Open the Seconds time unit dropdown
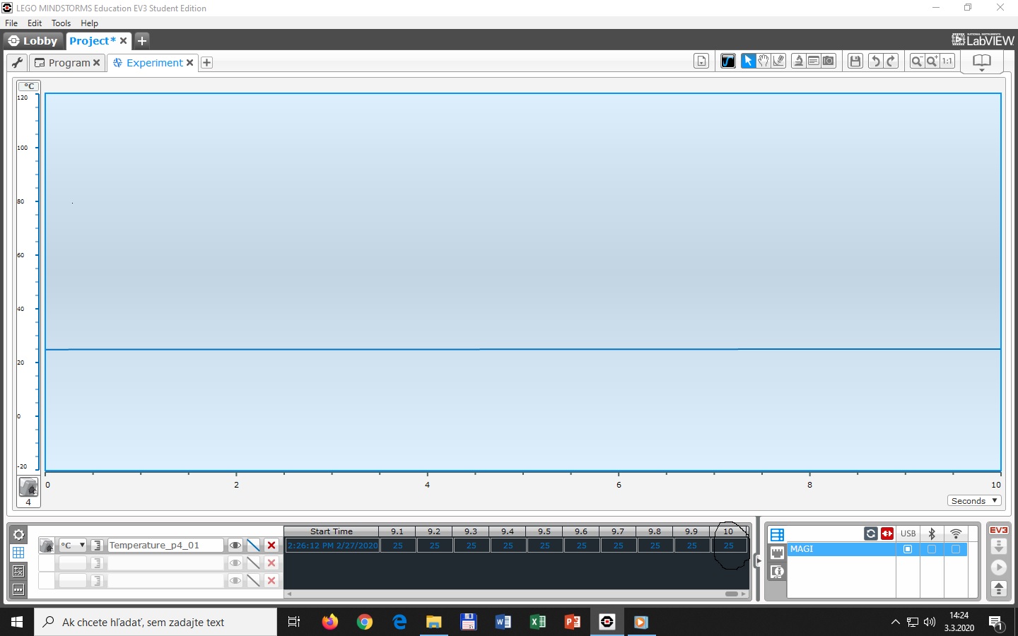 [x=974, y=501]
